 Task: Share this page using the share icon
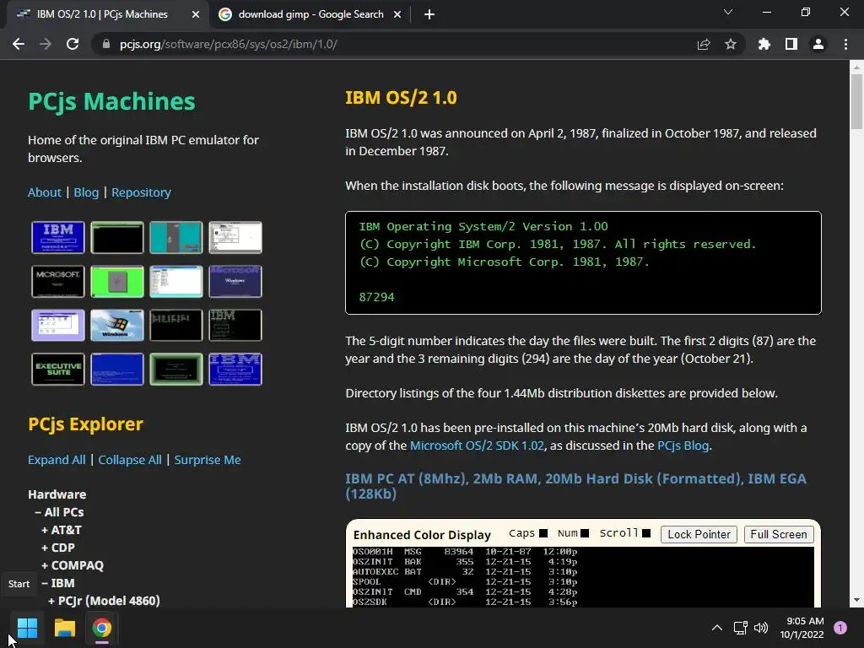coord(703,44)
